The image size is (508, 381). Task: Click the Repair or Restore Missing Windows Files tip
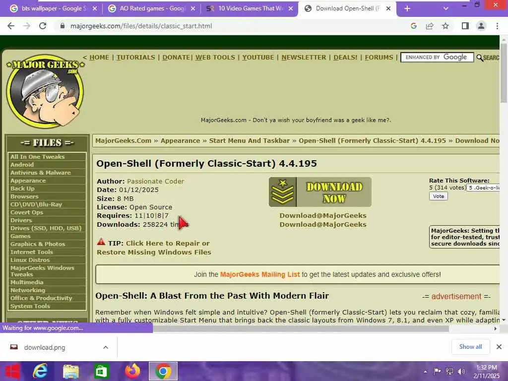[154, 248]
